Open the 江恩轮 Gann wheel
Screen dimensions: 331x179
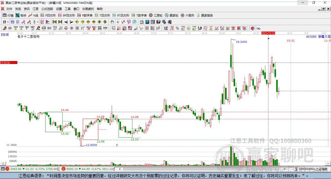[156, 16]
